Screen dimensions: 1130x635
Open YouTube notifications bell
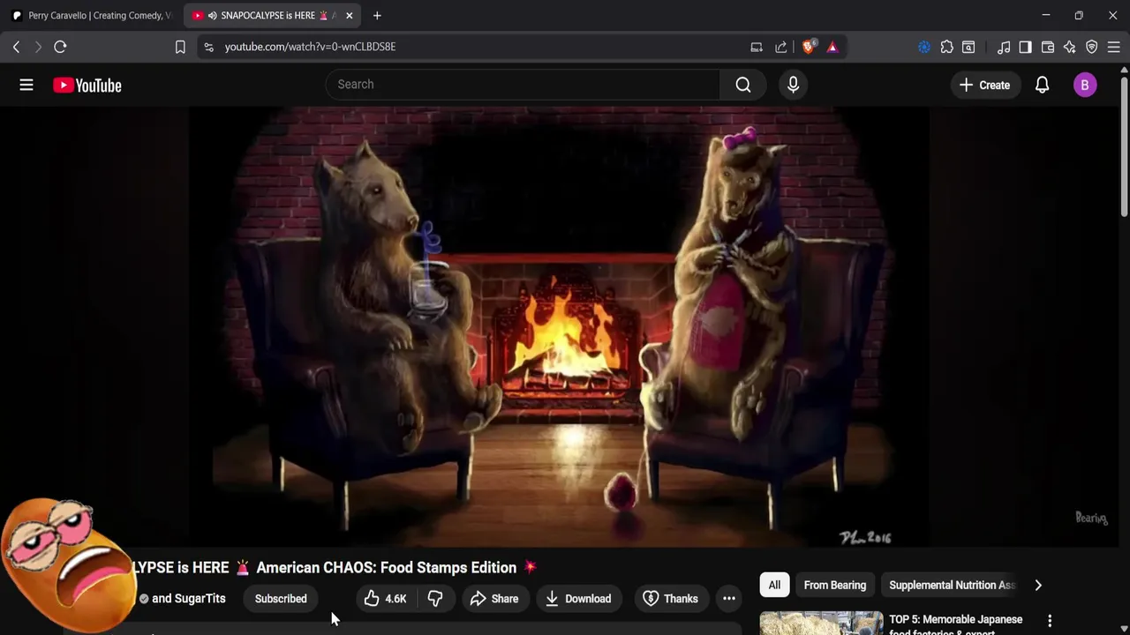pyautogui.click(x=1042, y=85)
